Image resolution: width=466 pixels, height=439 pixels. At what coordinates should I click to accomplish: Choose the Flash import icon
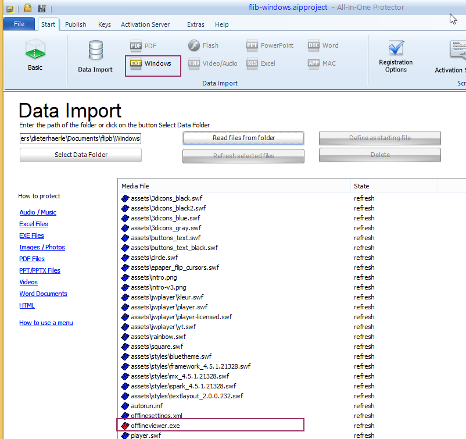194,45
